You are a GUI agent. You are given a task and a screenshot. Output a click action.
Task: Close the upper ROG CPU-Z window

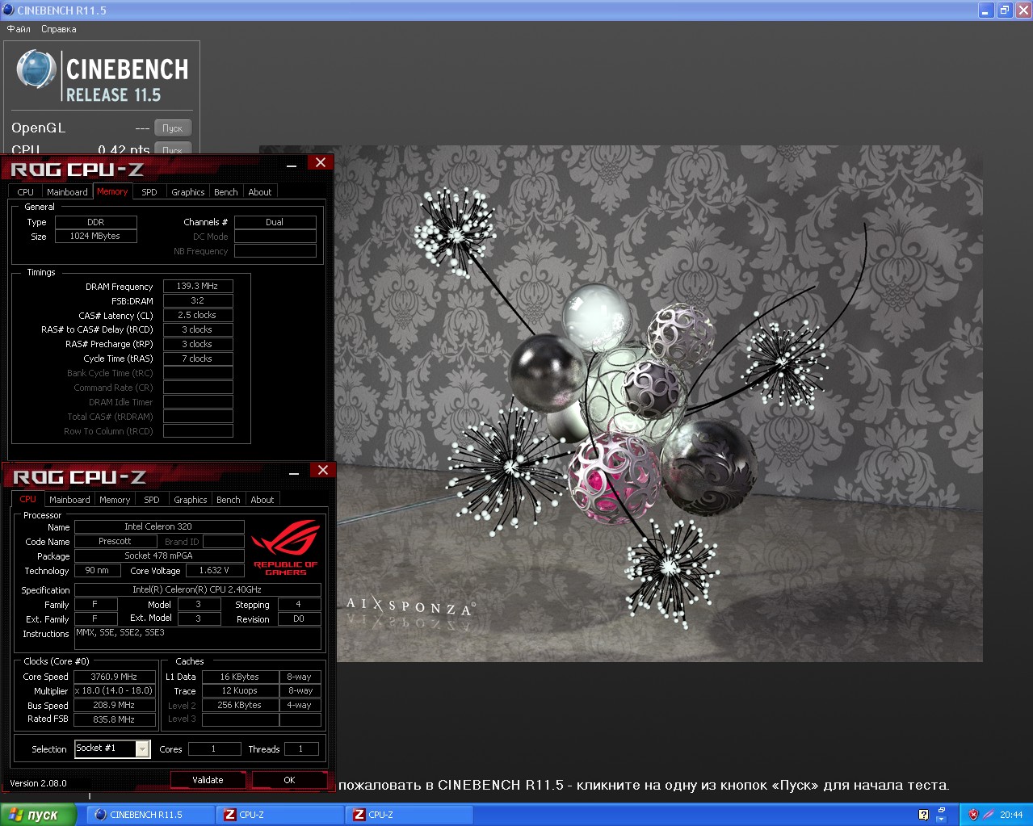click(x=321, y=162)
